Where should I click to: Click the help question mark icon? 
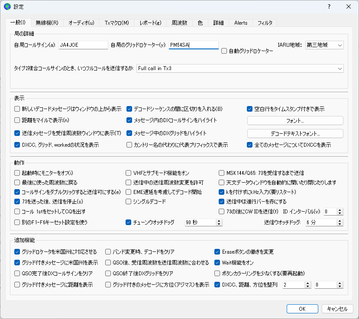(x=329, y=6)
